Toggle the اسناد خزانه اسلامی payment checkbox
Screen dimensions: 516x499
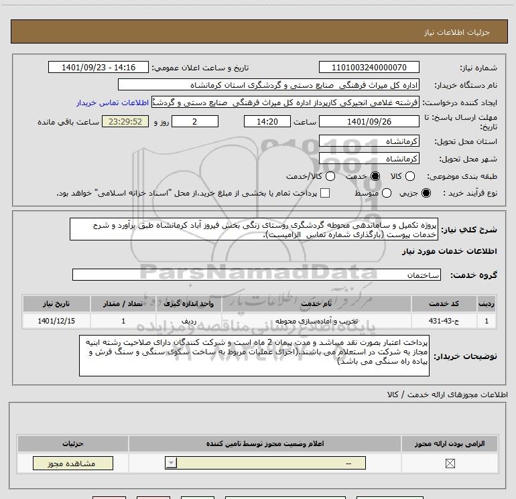pos(325,193)
